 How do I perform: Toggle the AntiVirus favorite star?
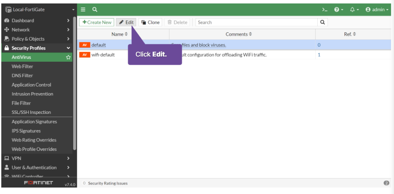68,57
